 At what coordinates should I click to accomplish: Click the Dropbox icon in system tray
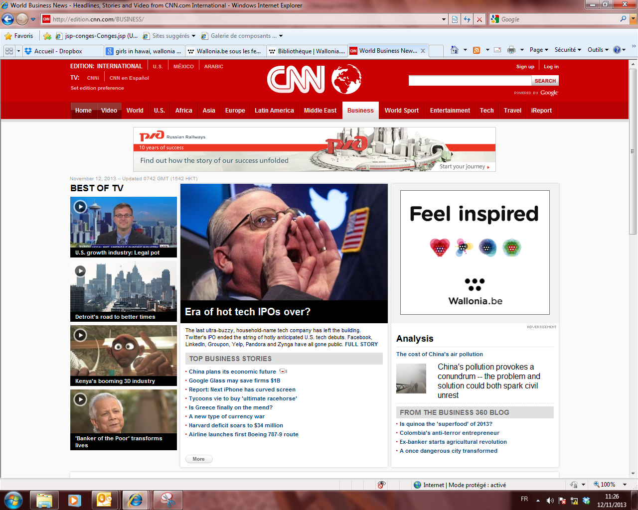[586, 501]
